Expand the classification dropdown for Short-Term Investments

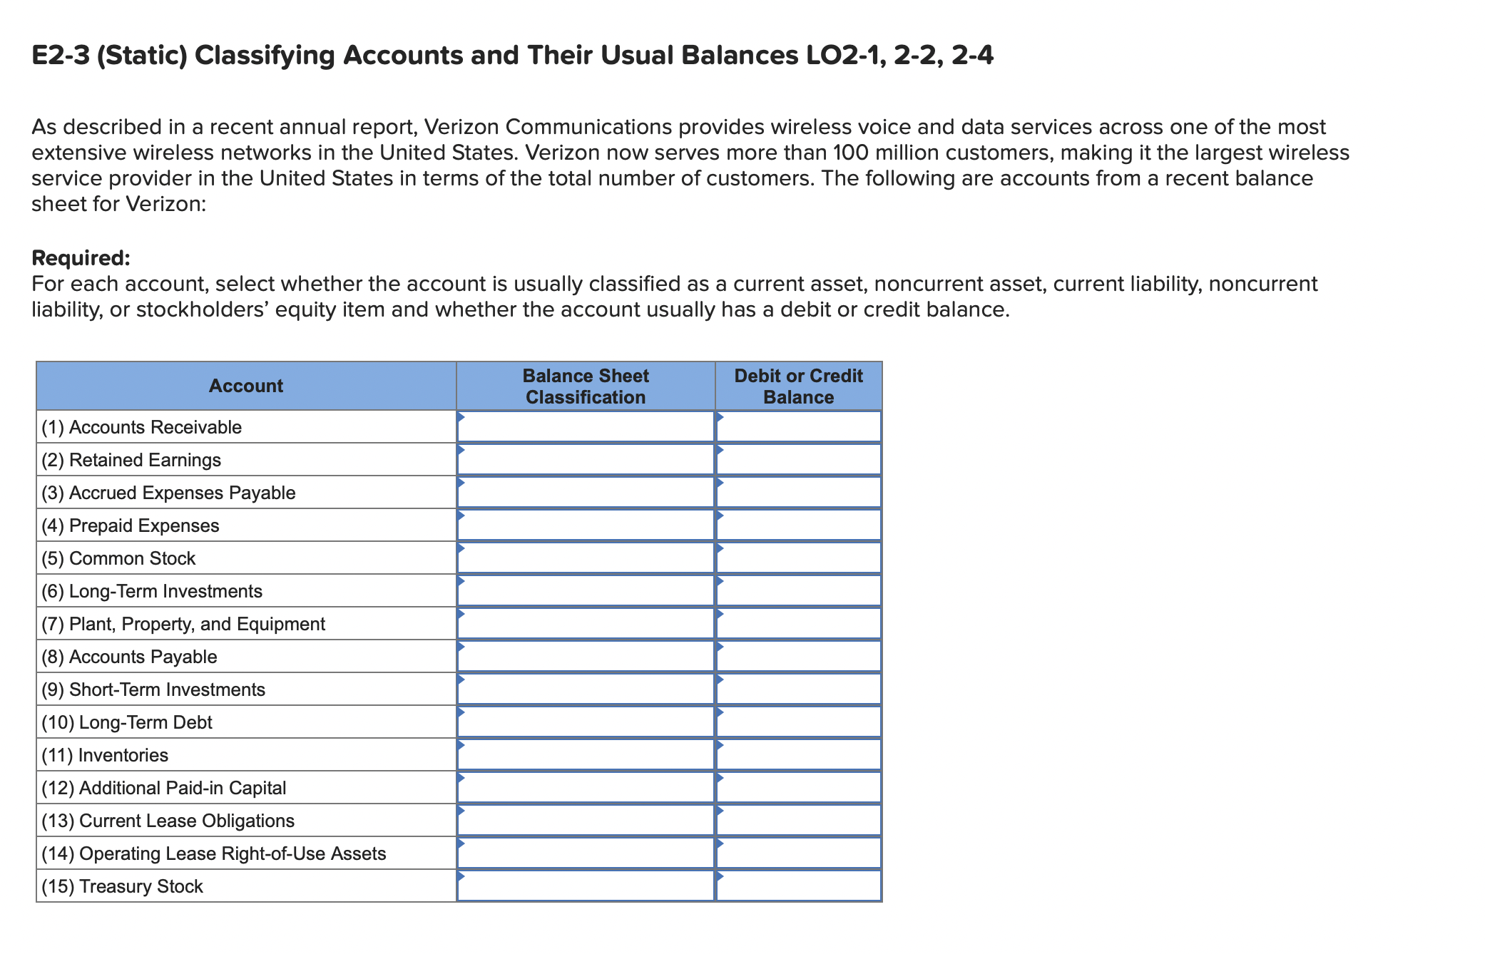coord(585,689)
